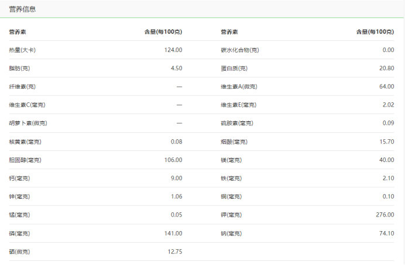The image size is (405, 265).
Task: Click the 硒(微克) label
Action: coord(19,252)
